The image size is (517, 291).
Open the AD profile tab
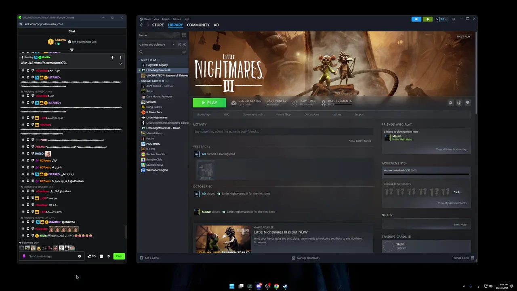(x=216, y=25)
